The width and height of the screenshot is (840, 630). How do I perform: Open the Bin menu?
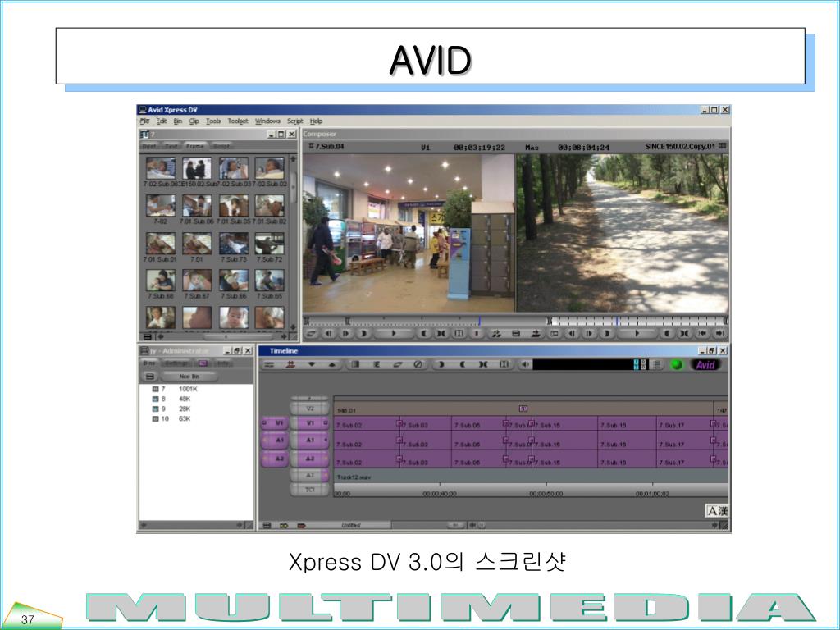coord(178,121)
